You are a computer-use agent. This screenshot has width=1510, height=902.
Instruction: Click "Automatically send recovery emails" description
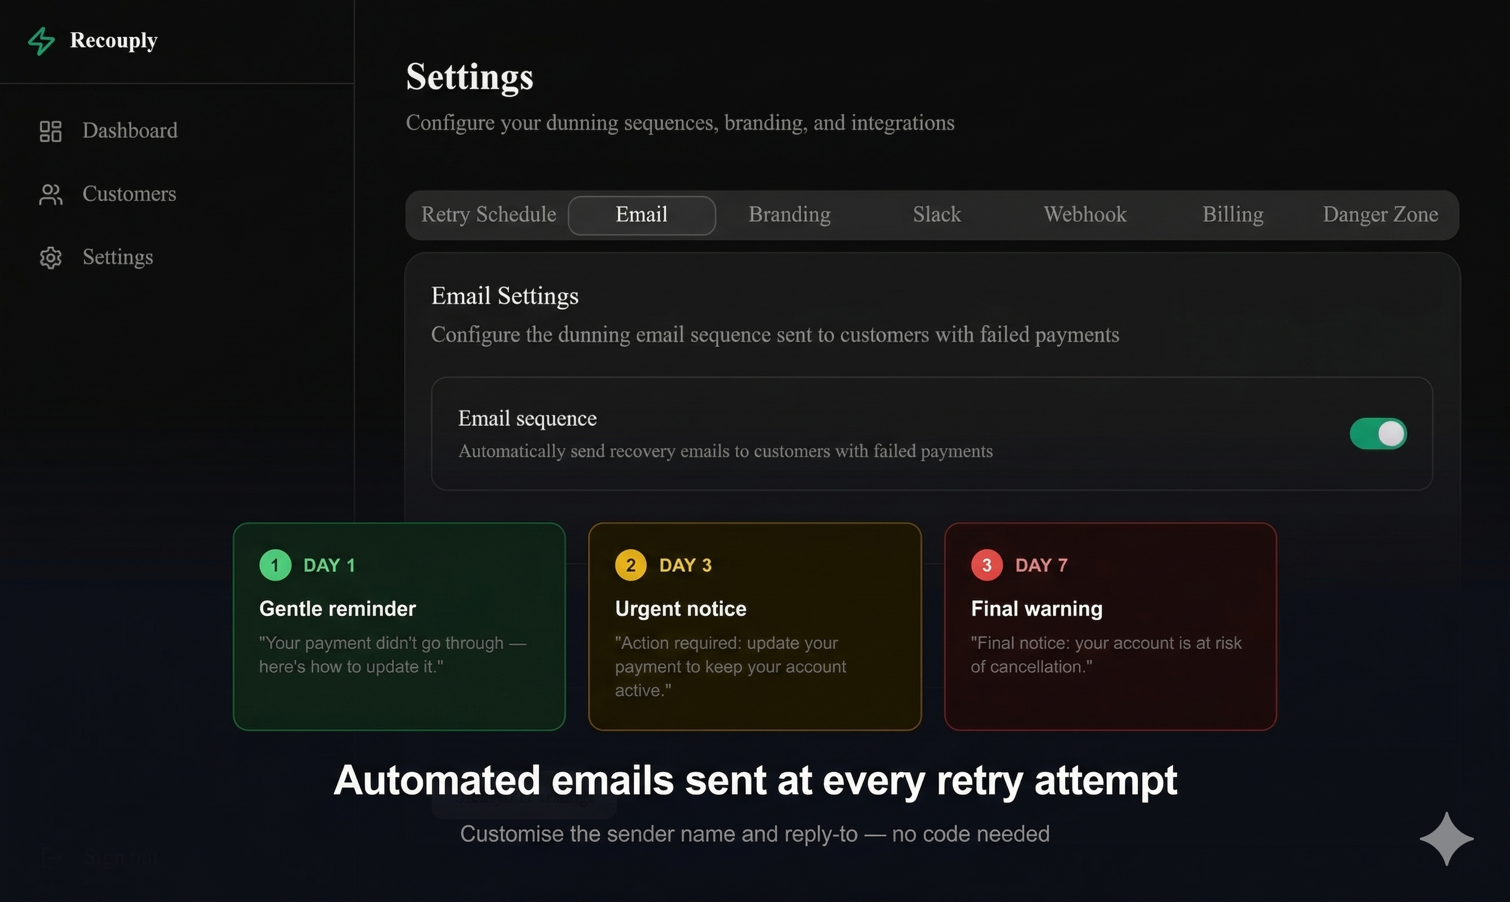725,451
